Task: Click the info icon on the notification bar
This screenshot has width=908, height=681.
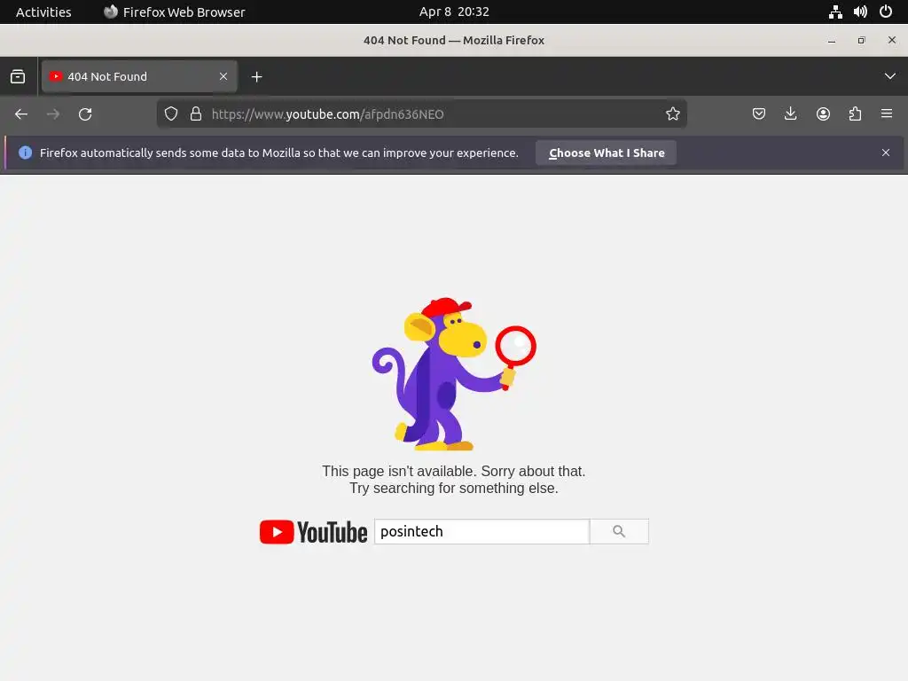Action: [26, 153]
